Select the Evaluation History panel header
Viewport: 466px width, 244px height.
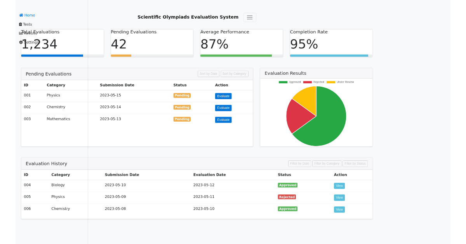(x=45, y=163)
